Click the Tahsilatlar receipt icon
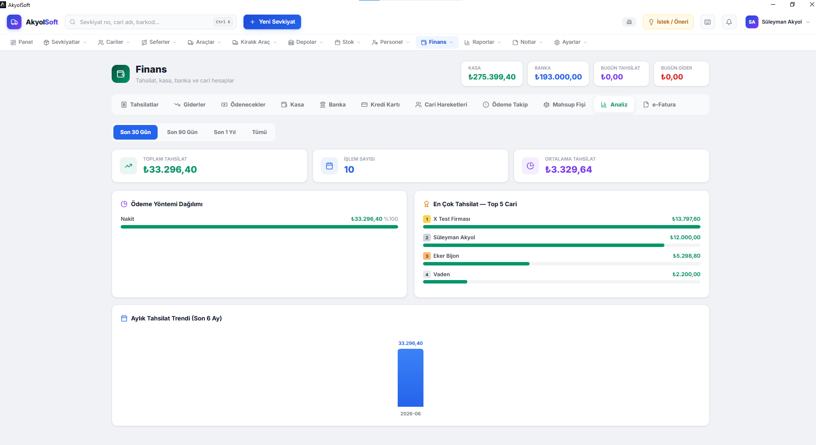 point(124,104)
